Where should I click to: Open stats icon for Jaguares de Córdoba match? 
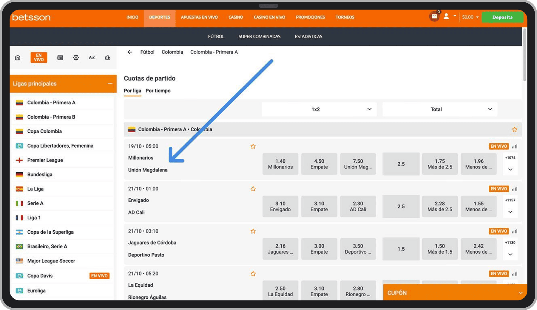515,231
